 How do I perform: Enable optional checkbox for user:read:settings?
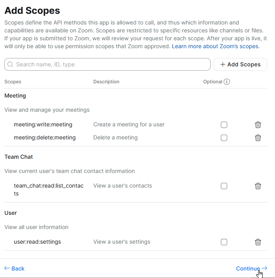click(224, 242)
